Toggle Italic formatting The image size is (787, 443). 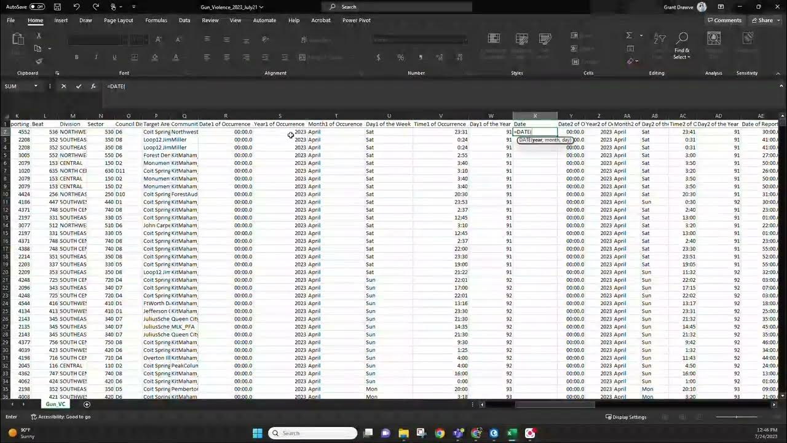[95, 57]
